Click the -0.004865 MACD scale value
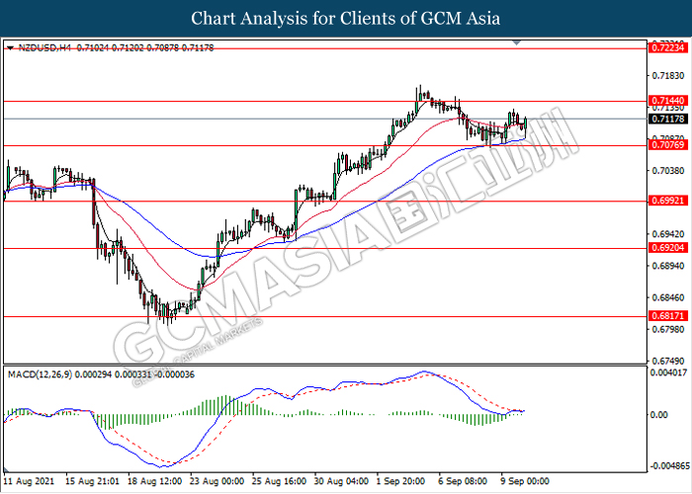 [x=668, y=466]
